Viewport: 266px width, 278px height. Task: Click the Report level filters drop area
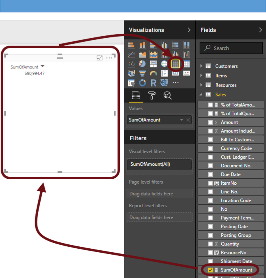[159, 217]
